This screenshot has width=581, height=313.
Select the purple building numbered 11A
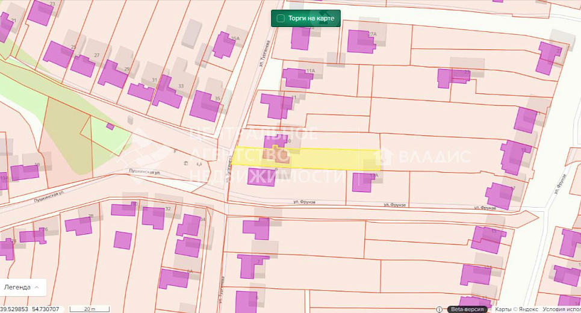click(296, 78)
